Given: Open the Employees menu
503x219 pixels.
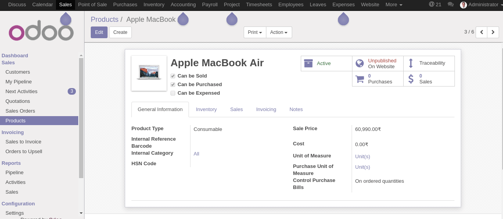Looking at the screenshot, I should pyautogui.click(x=291, y=5).
